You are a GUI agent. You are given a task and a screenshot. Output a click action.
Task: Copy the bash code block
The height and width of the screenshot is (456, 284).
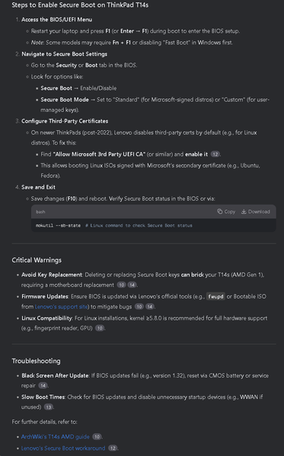226,212
